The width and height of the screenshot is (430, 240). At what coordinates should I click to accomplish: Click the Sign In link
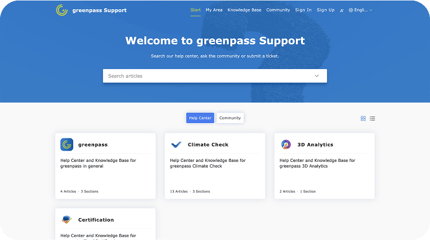point(303,10)
